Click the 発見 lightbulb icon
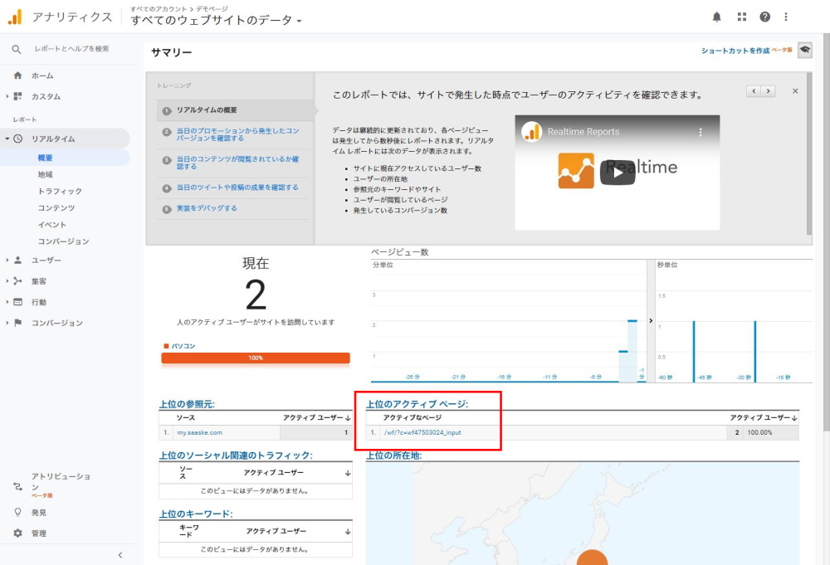This screenshot has width=830, height=565. (x=17, y=513)
